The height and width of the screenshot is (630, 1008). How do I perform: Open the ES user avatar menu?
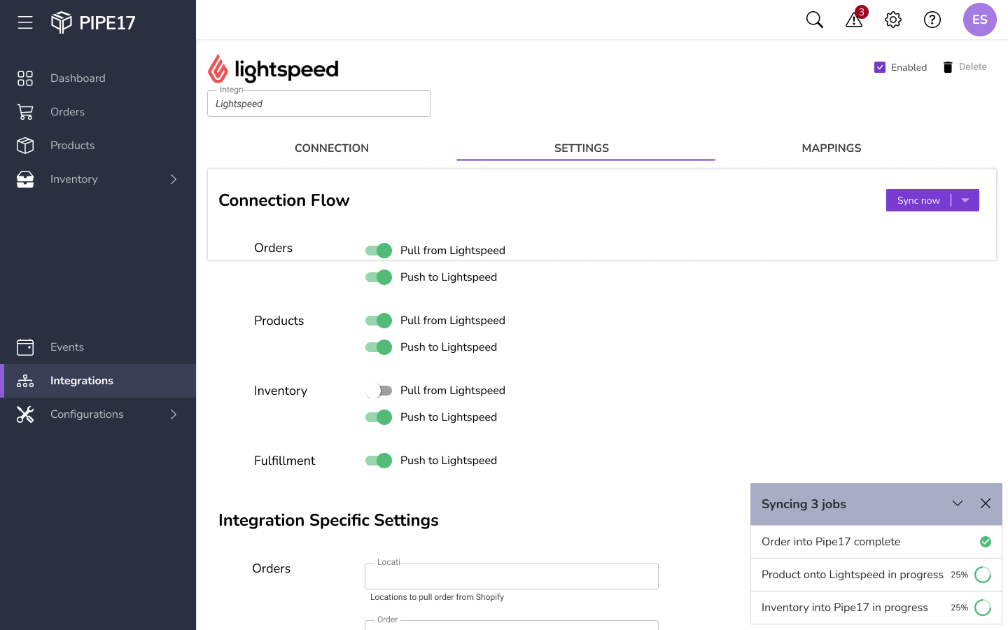point(980,20)
